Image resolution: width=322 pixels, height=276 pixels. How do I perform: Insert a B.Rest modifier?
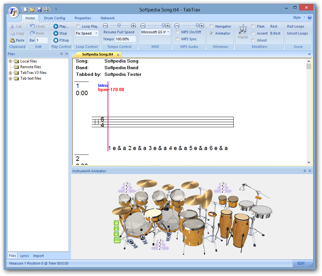pyautogui.click(x=275, y=33)
